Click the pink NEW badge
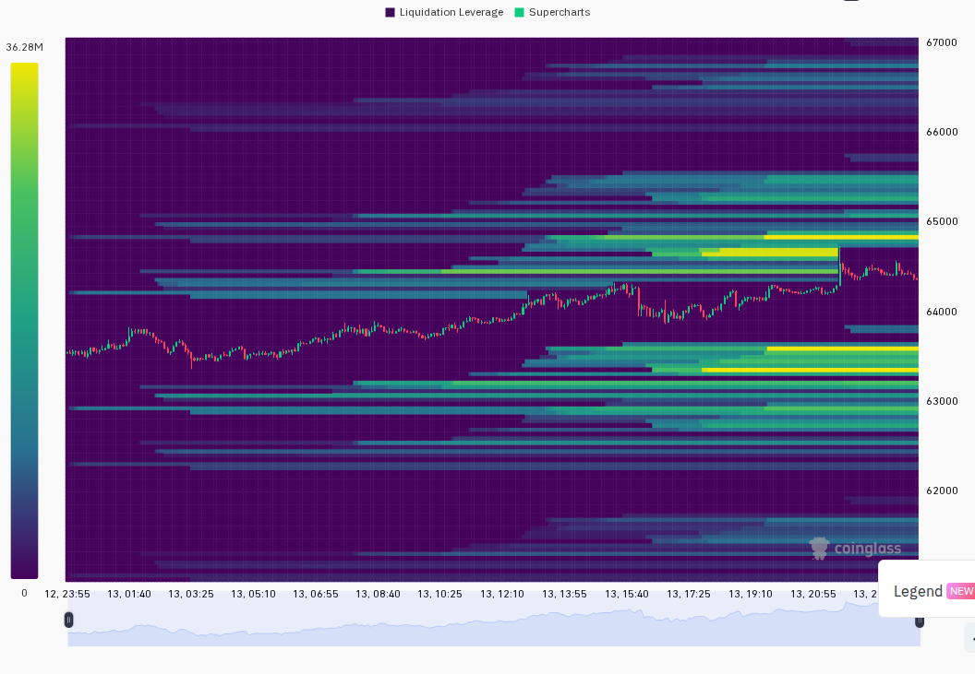The width and height of the screenshot is (975, 674). point(961,591)
